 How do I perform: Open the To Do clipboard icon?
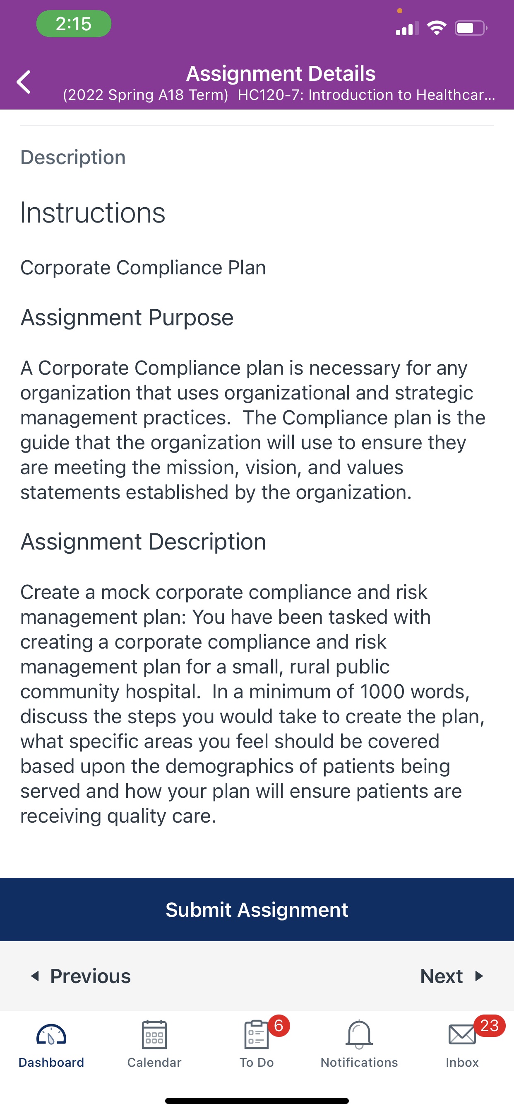click(x=257, y=1034)
